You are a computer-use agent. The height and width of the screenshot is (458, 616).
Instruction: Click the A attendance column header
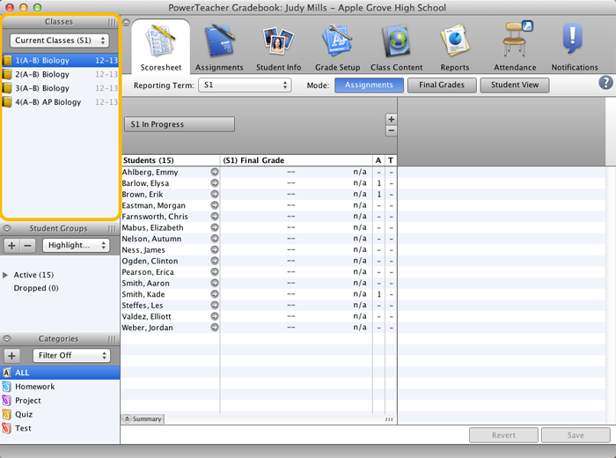click(378, 160)
